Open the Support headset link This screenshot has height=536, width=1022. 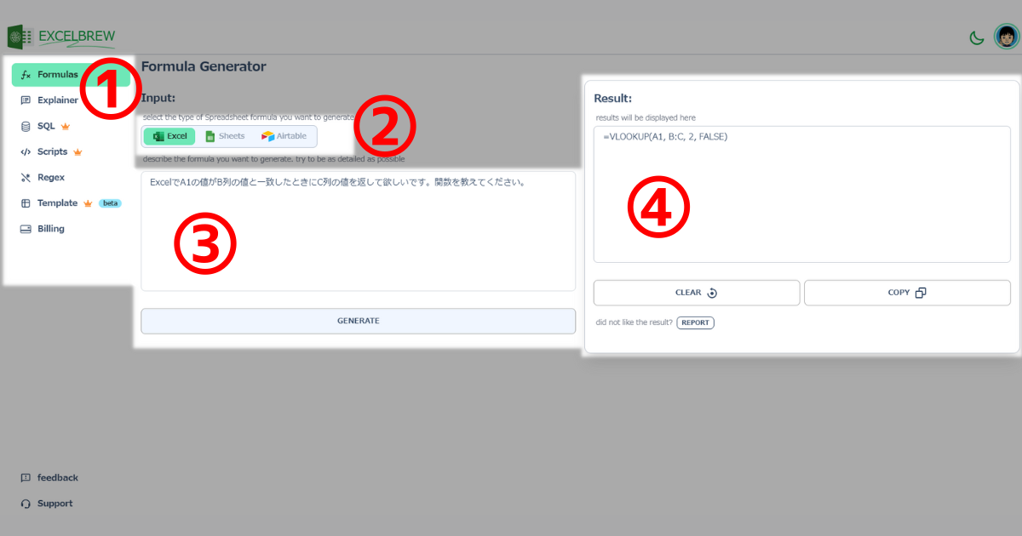coord(47,504)
